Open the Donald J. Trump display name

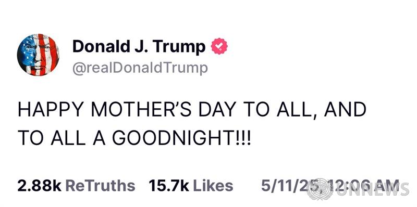click(x=139, y=47)
